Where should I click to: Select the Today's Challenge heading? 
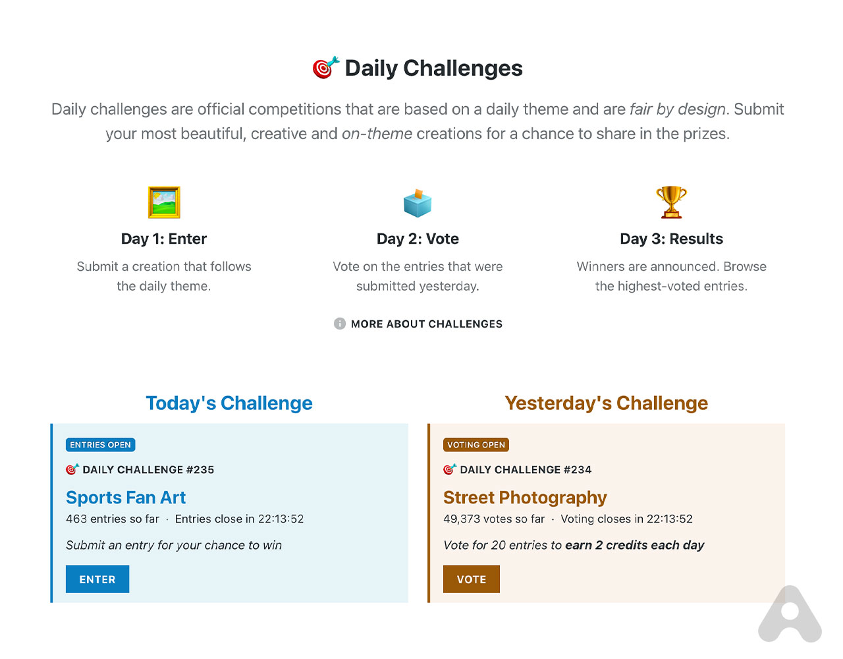(229, 403)
